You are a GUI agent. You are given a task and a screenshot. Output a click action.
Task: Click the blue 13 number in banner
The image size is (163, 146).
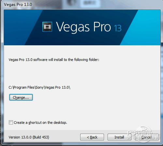point(118,28)
